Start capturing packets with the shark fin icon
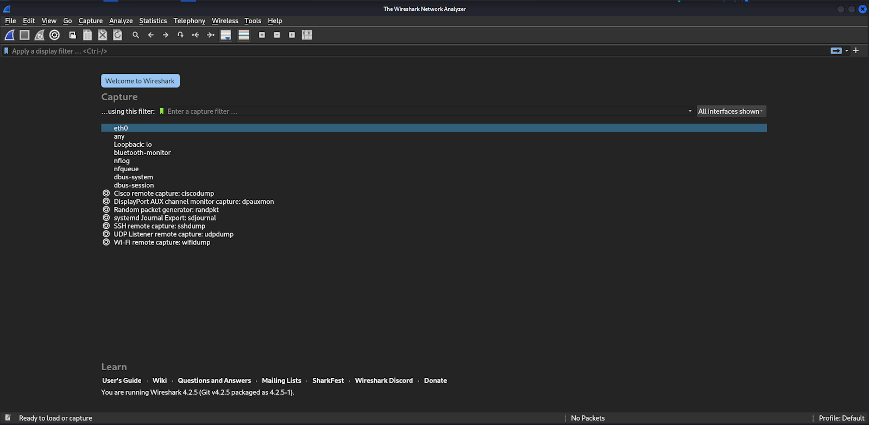869x425 pixels. click(9, 35)
